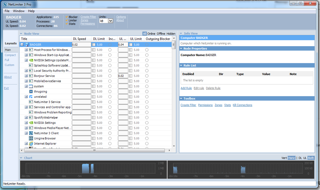Open Options link in header
The image size is (320, 190).
(121, 17)
